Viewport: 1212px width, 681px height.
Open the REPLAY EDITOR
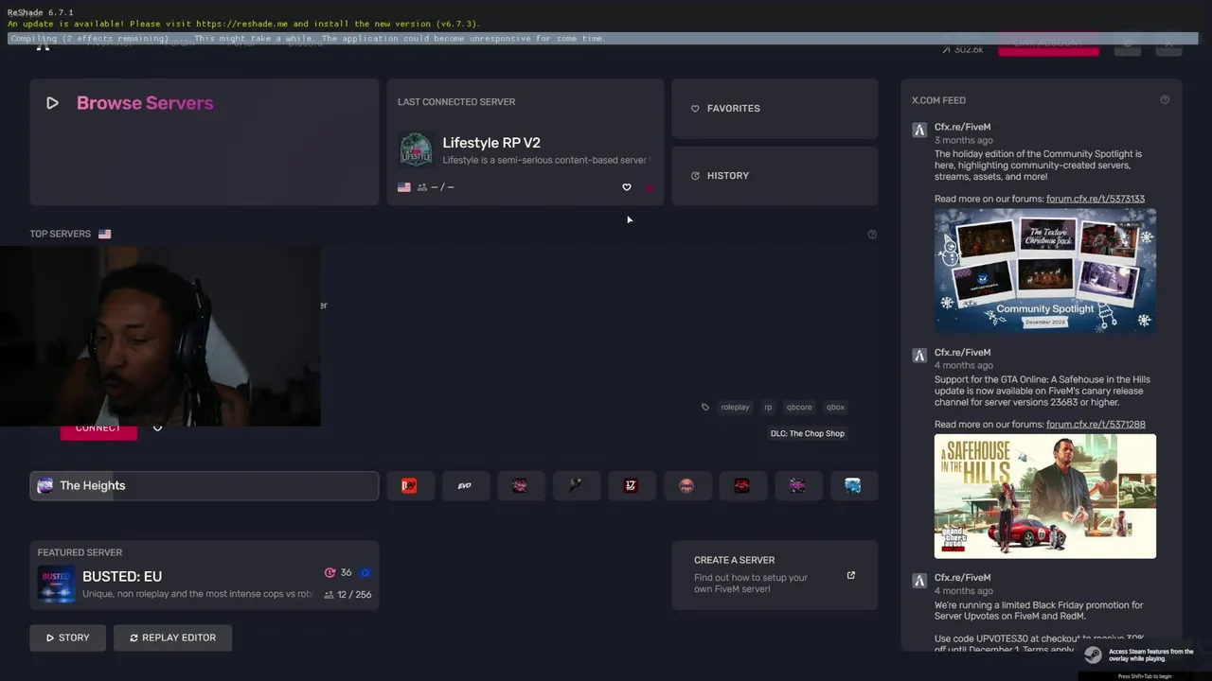pos(172,637)
